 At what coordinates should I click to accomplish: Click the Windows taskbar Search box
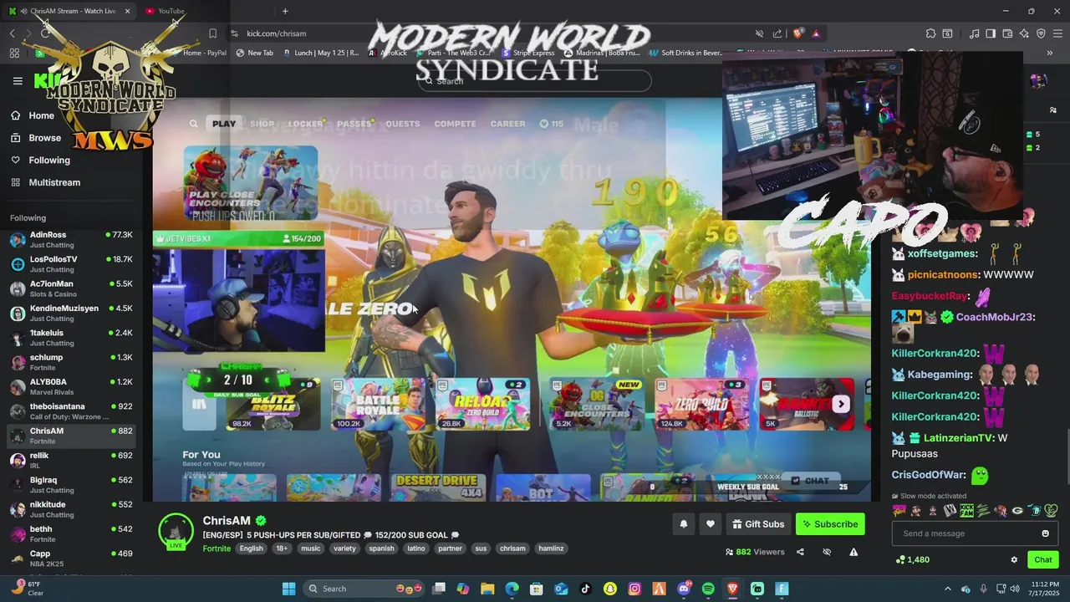(x=364, y=589)
